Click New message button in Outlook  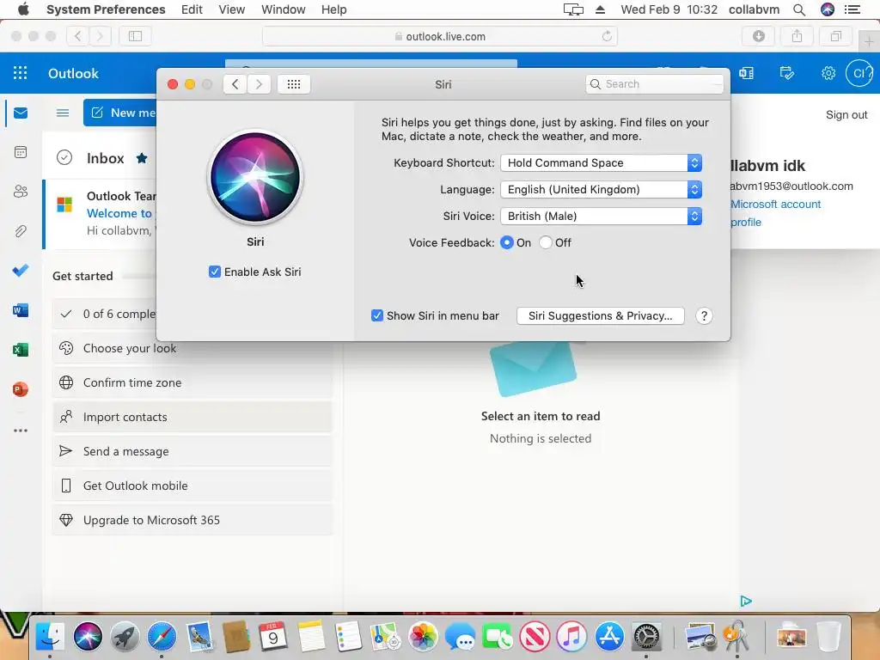tap(120, 113)
